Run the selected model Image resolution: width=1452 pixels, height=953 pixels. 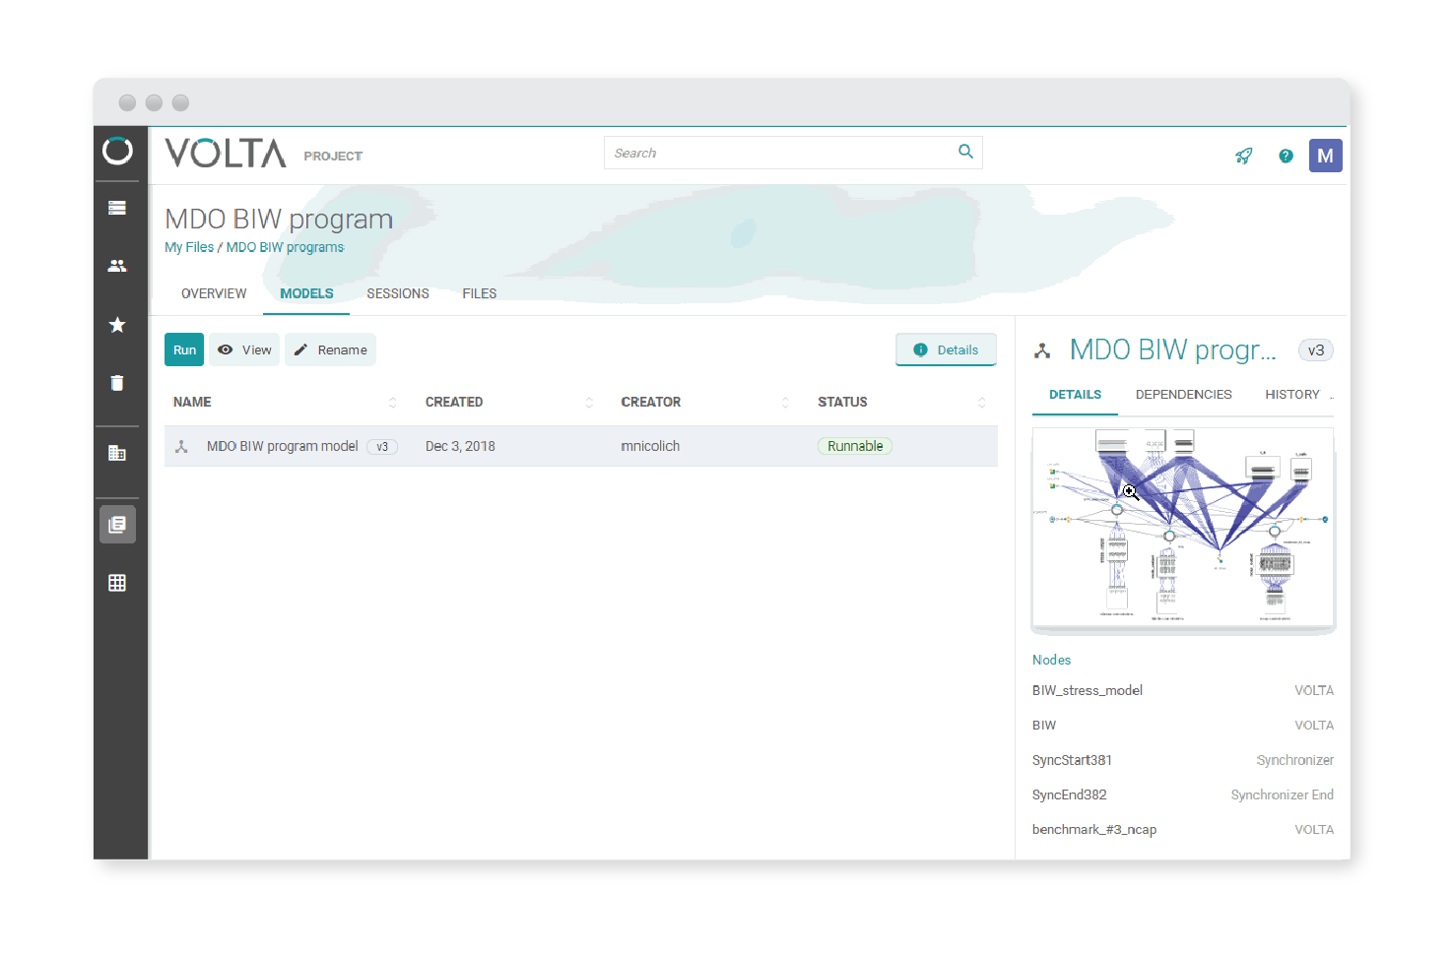(184, 349)
